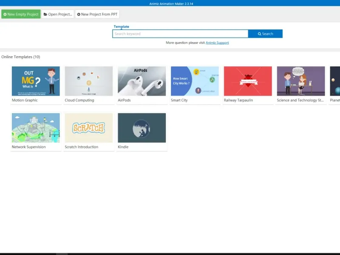Screen dimensions: 340x255
Task: Choose the Scratch Introduction template
Action: 89,128
